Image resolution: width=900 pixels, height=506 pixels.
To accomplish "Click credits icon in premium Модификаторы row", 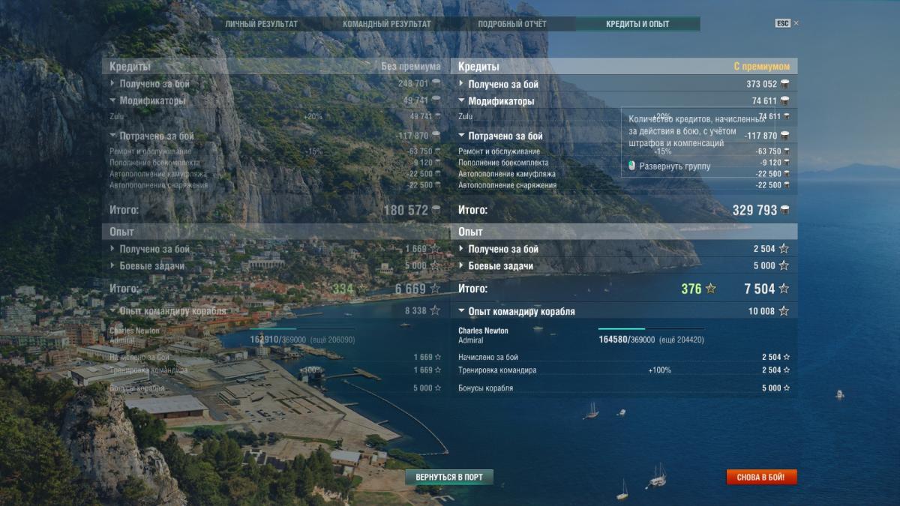I will pos(785,100).
